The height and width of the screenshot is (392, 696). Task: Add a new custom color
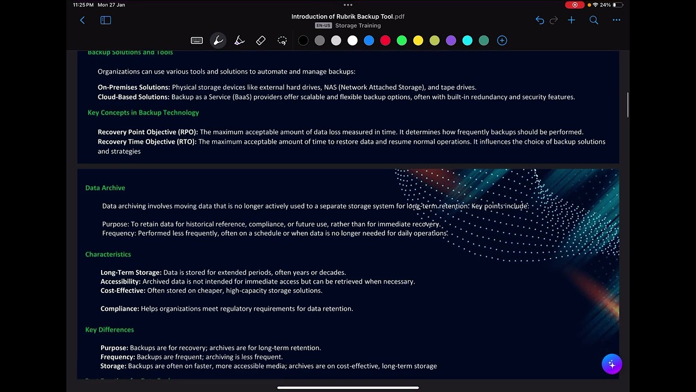(502, 41)
